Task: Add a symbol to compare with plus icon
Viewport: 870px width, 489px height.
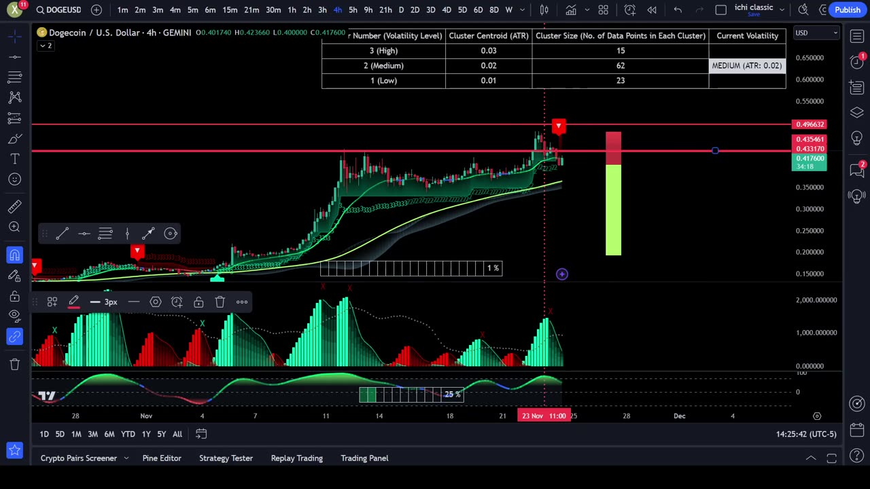Action: (97, 10)
